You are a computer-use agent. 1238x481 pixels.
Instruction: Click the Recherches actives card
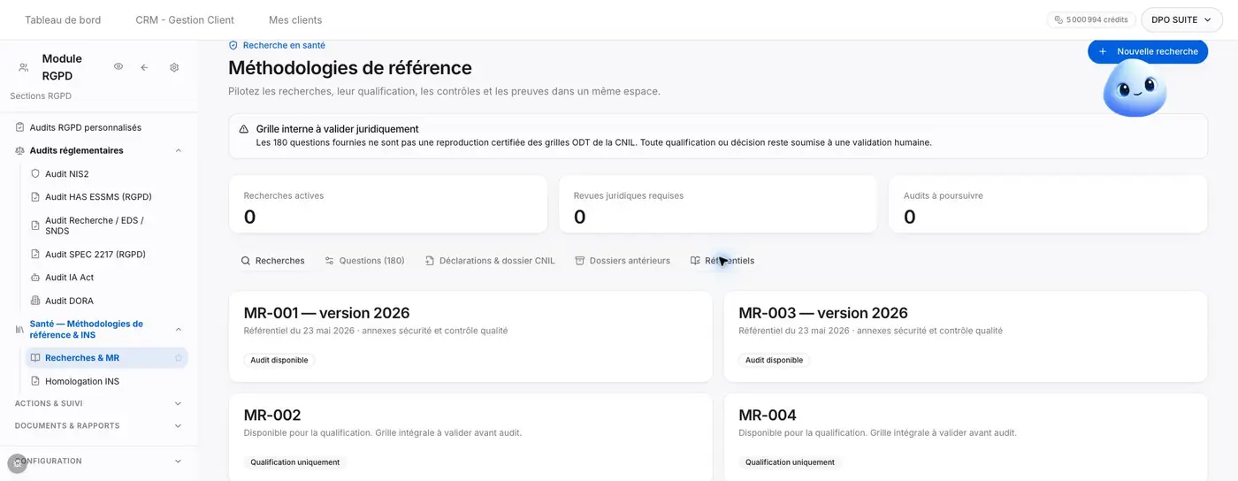(x=387, y=204)
